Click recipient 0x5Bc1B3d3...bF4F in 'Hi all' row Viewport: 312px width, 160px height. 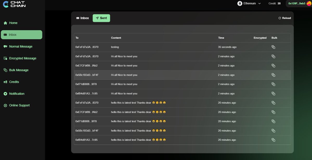coord(87,75)
